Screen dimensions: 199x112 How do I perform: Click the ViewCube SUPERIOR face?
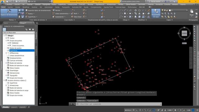tap(184, 33)
